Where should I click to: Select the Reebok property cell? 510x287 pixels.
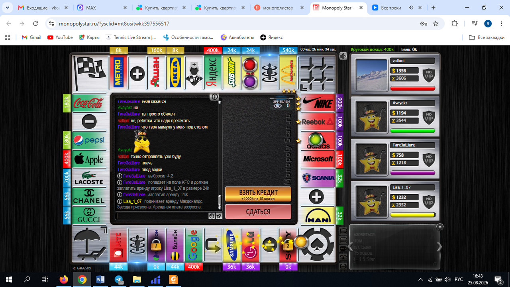click(x=318, y=122)
